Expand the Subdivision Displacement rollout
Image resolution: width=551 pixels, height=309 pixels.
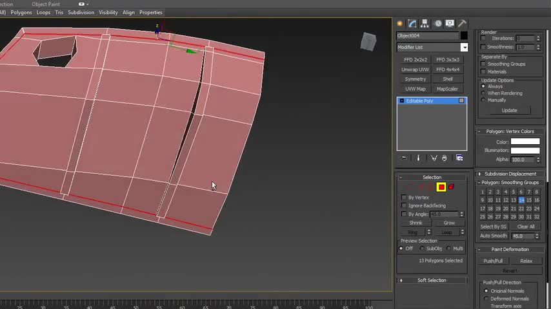(x=510, y=174)
